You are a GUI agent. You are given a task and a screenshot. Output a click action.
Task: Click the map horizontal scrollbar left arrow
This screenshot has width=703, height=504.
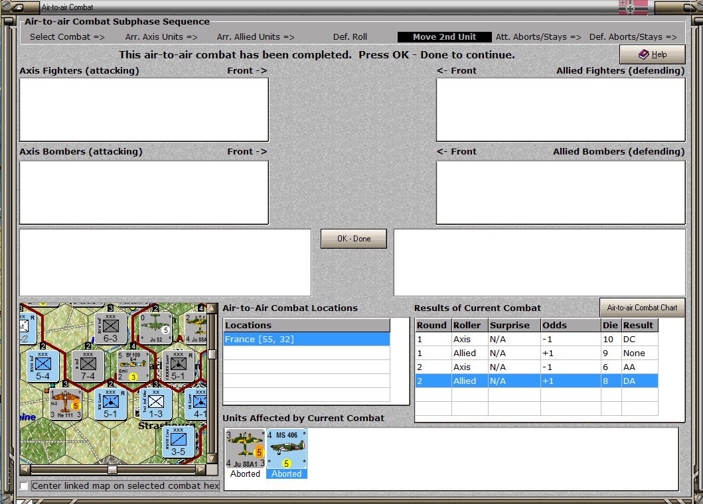(x=25, y=469)
